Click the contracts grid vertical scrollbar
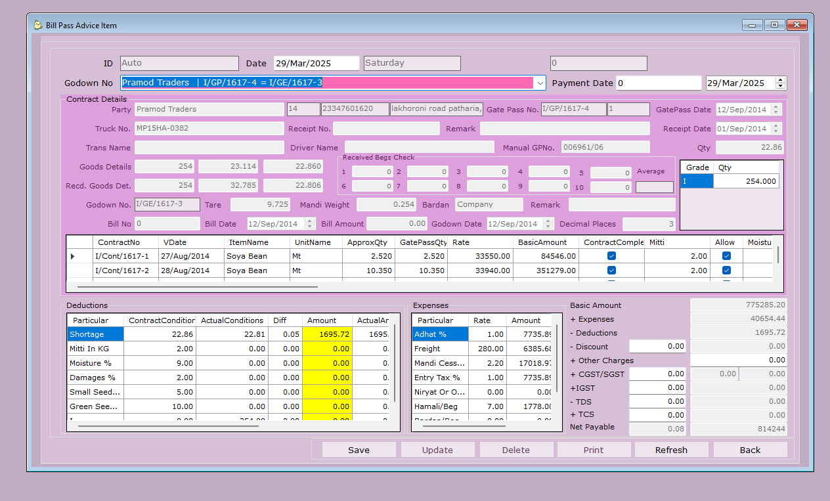Screen dimensions: 830x501 point(779,255)
